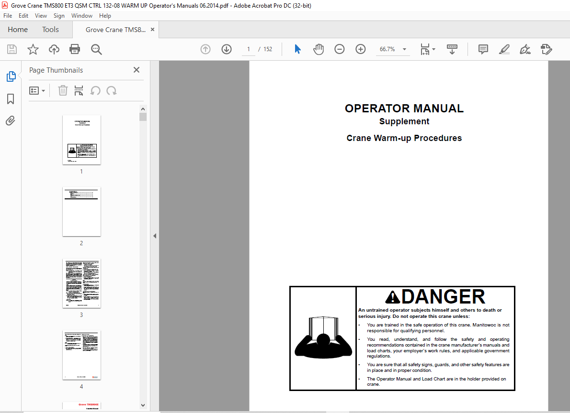Upload file to cloud icon
The image size is (570, 413).
(54, 49)
